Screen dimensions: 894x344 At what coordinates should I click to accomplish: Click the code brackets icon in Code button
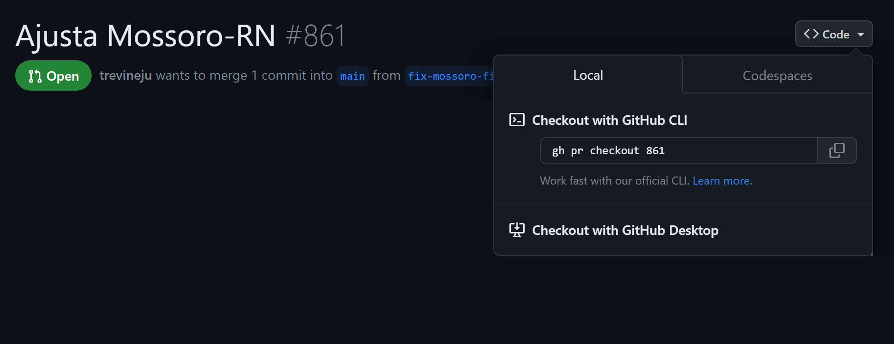[811, 34]
